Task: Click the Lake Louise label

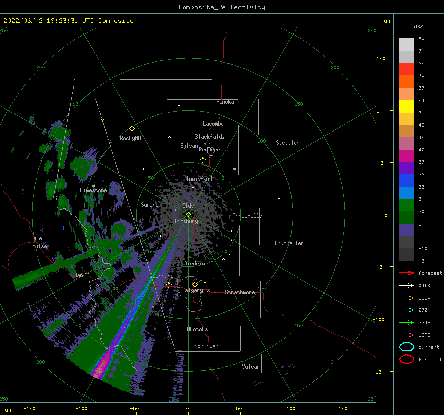Action: tap(38, 242)
